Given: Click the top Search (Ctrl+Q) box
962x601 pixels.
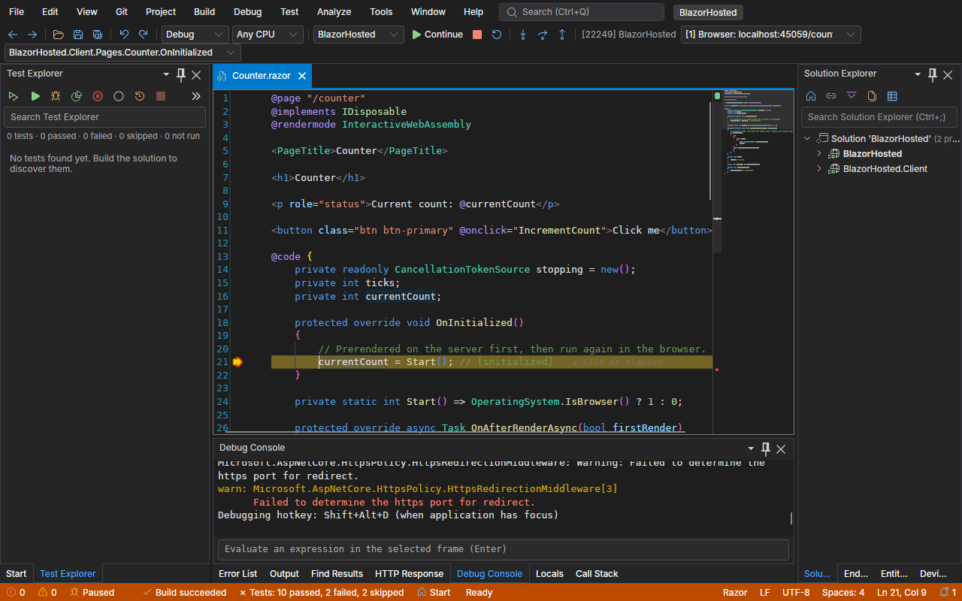Looking at the screenshot, I should 582,12.
